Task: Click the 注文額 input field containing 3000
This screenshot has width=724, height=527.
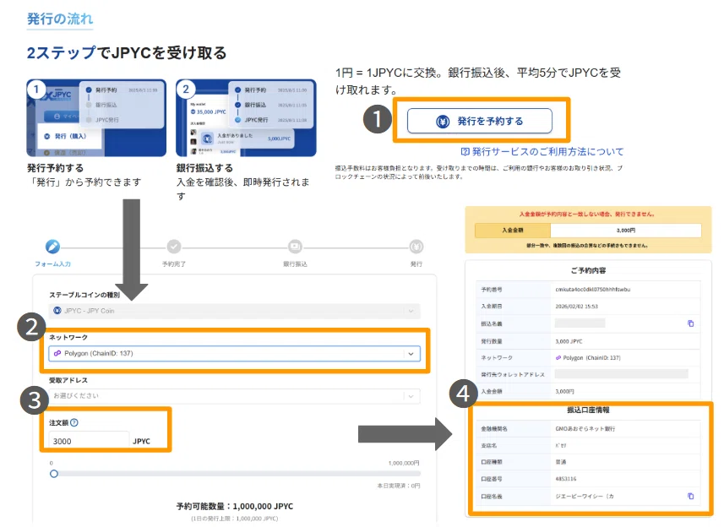Action: [x=89, y=441]
